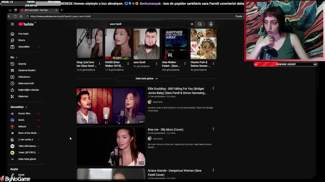Viewport: 325px width, 182px height.
Task: Click the browser home icon
Action: [21, 16]
